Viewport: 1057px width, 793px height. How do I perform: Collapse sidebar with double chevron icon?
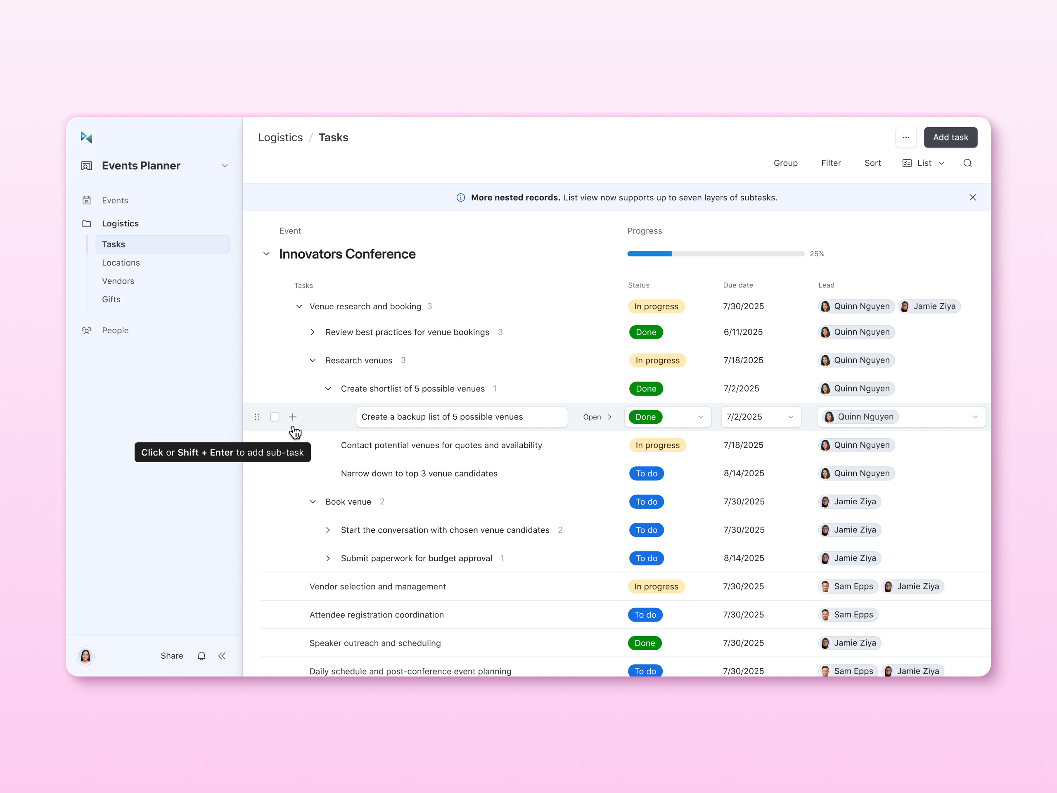[x=222, y=656]
